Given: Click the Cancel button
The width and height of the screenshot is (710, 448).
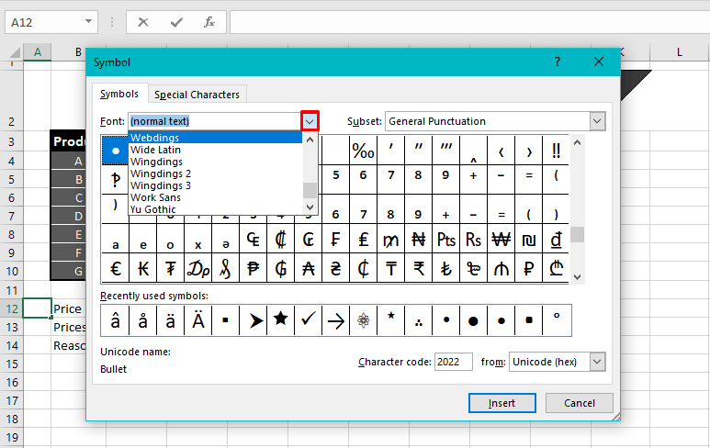Looking at the screenshot, I should pyautogui.click(x=580, y=403).
